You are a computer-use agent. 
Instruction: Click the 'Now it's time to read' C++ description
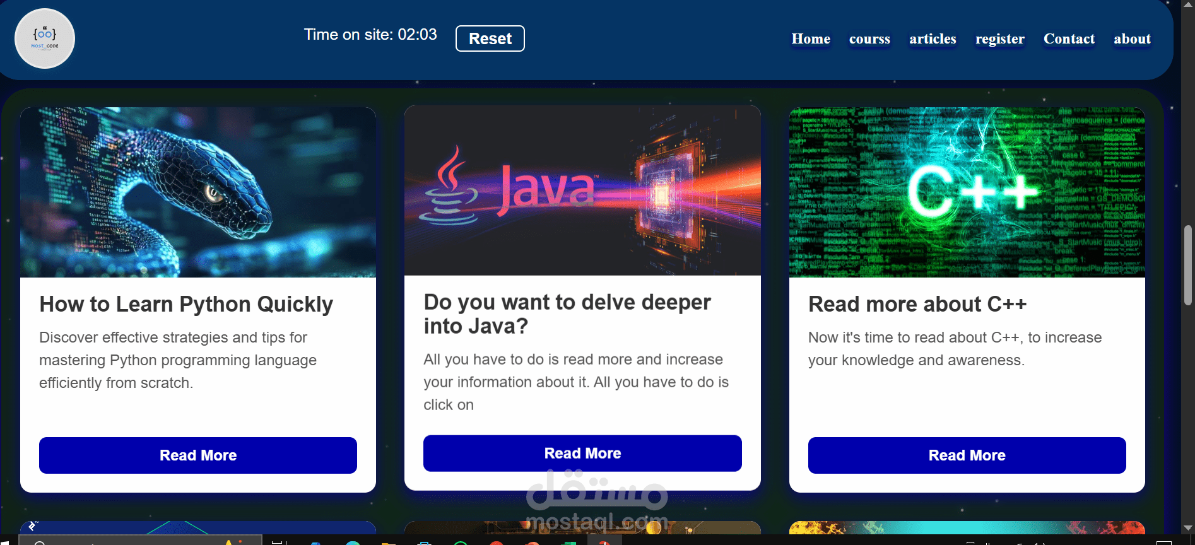coord(955,349)
